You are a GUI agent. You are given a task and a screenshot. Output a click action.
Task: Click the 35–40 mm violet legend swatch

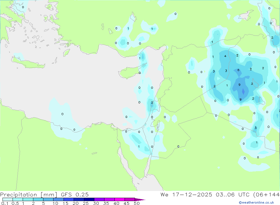[109, 199]
